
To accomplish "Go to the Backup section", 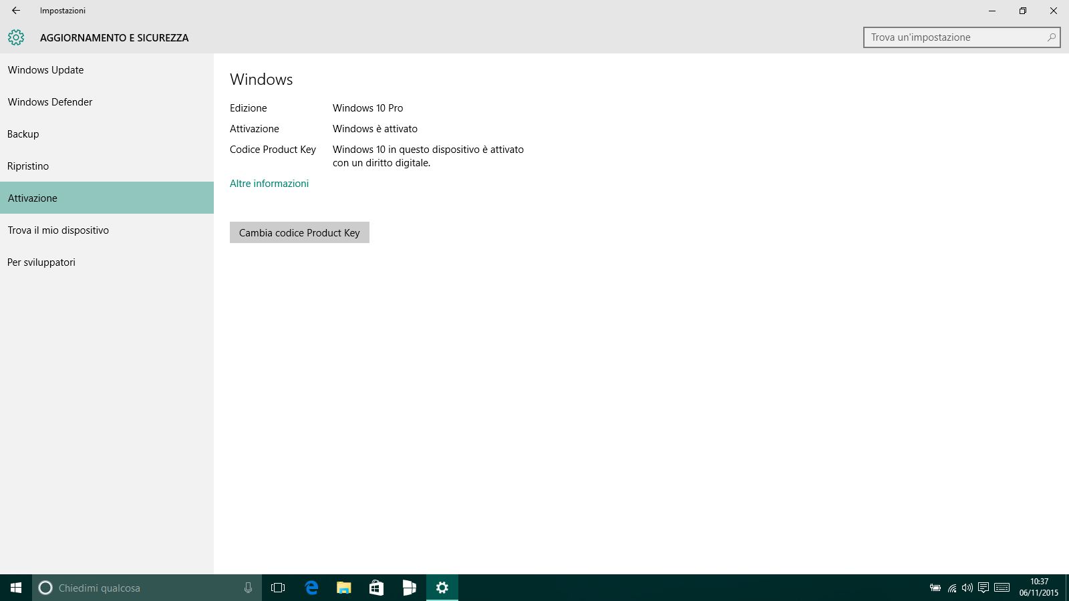I will click(107, 134).
